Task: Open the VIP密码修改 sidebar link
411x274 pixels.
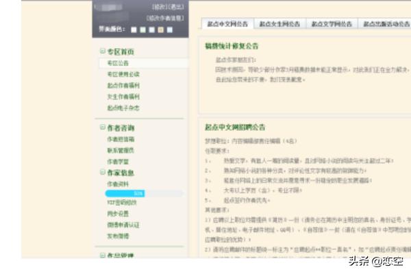Action: [122, 203]
